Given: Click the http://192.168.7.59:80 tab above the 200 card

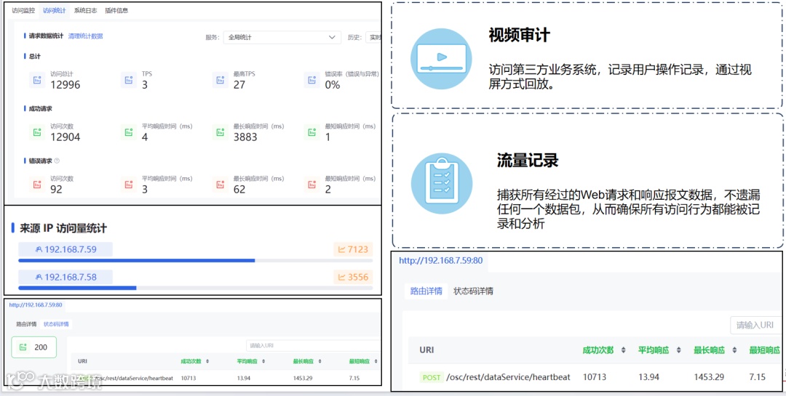Looking at the screenshot, I should (x=36, y=305).
